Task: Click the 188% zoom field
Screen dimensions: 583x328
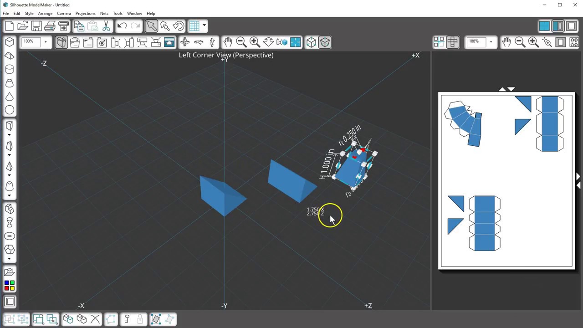Action: [476, 42]
